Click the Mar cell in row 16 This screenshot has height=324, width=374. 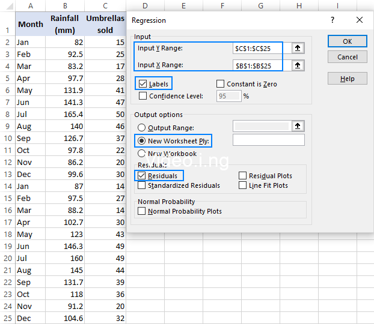pyautogui.click(x=31, y=210)
